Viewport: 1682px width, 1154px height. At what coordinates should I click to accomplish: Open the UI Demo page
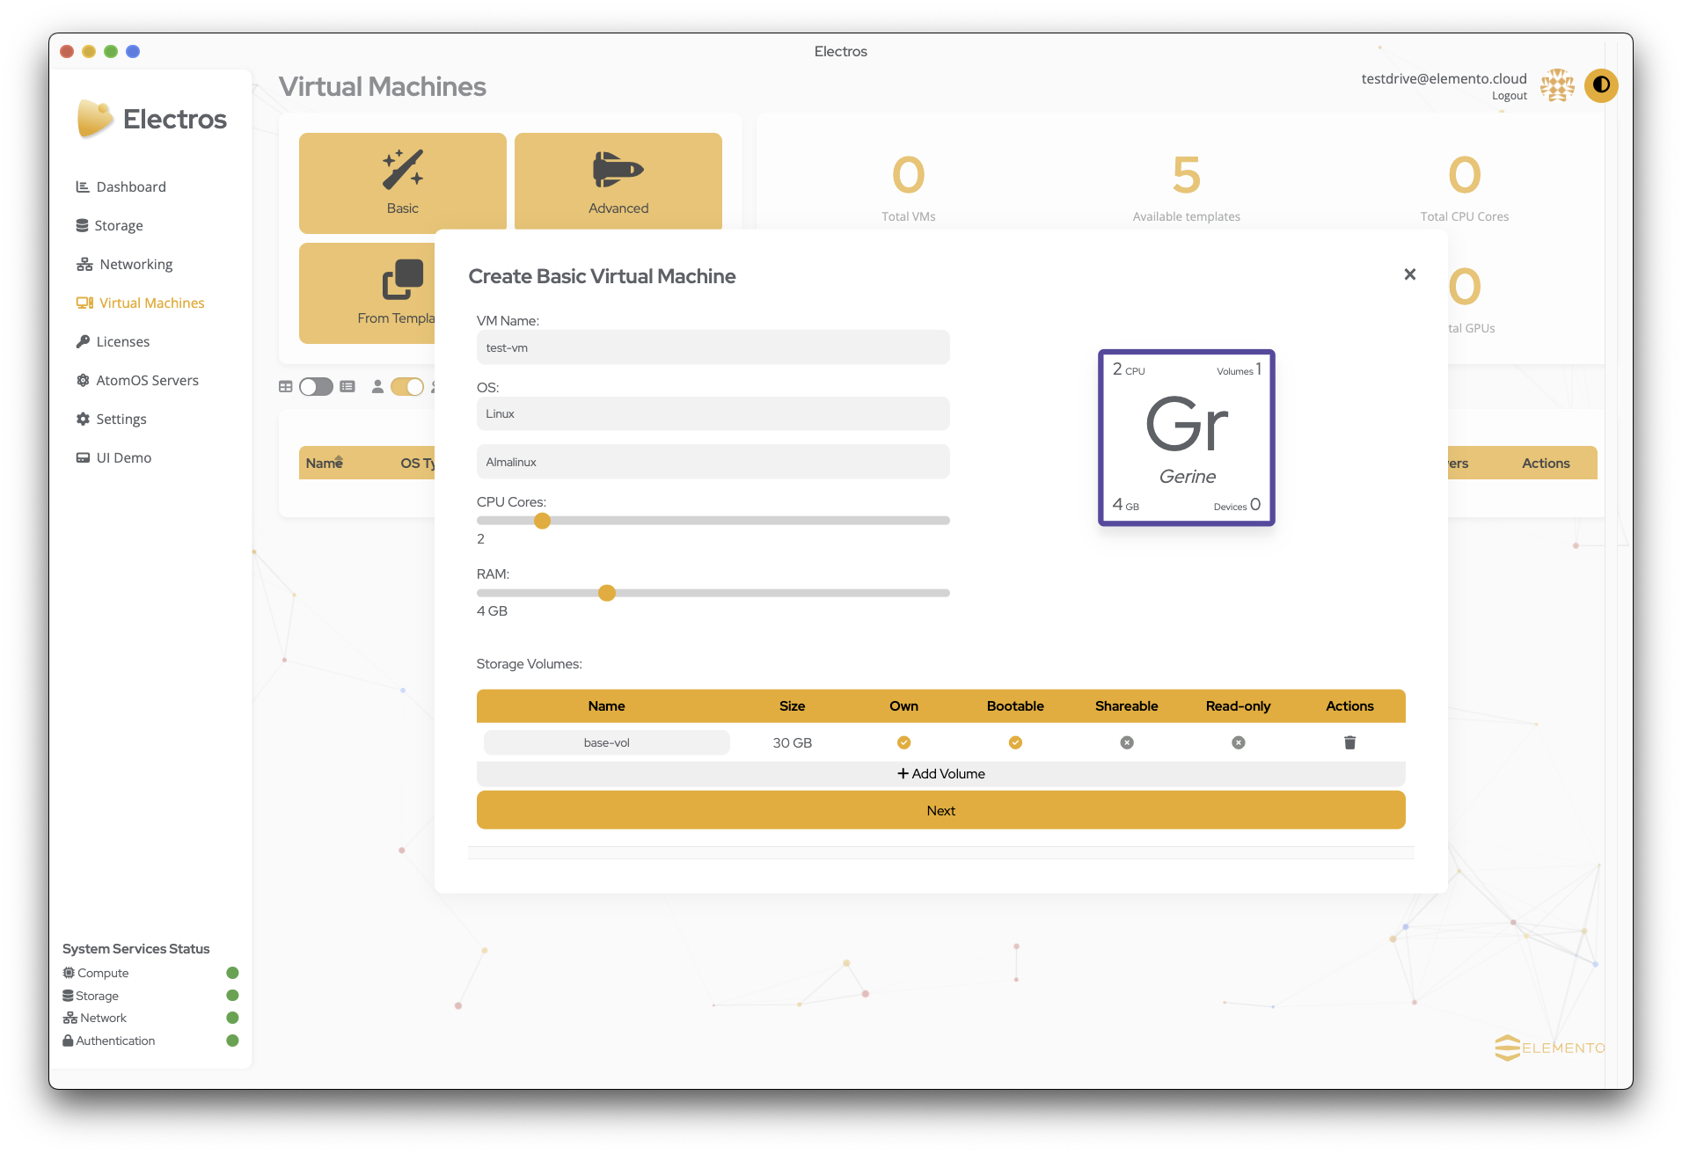pyautogui.click(x=113, y=457)
